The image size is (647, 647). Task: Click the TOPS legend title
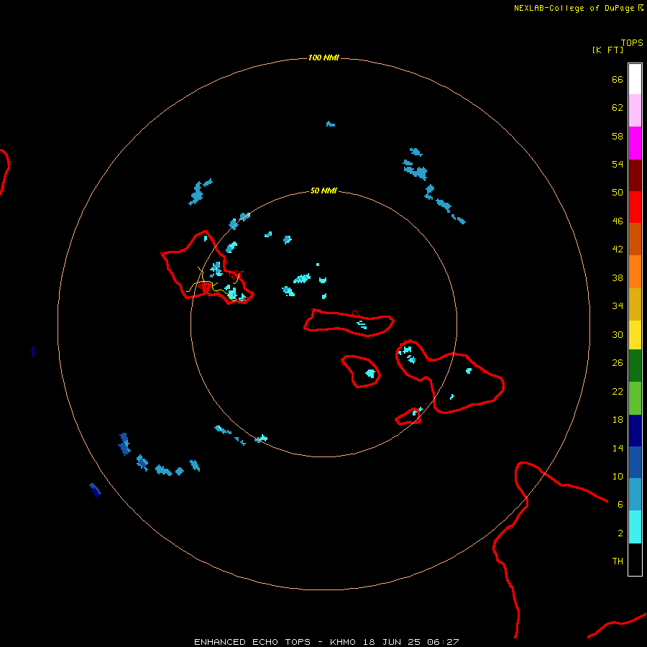click(632, 43)
